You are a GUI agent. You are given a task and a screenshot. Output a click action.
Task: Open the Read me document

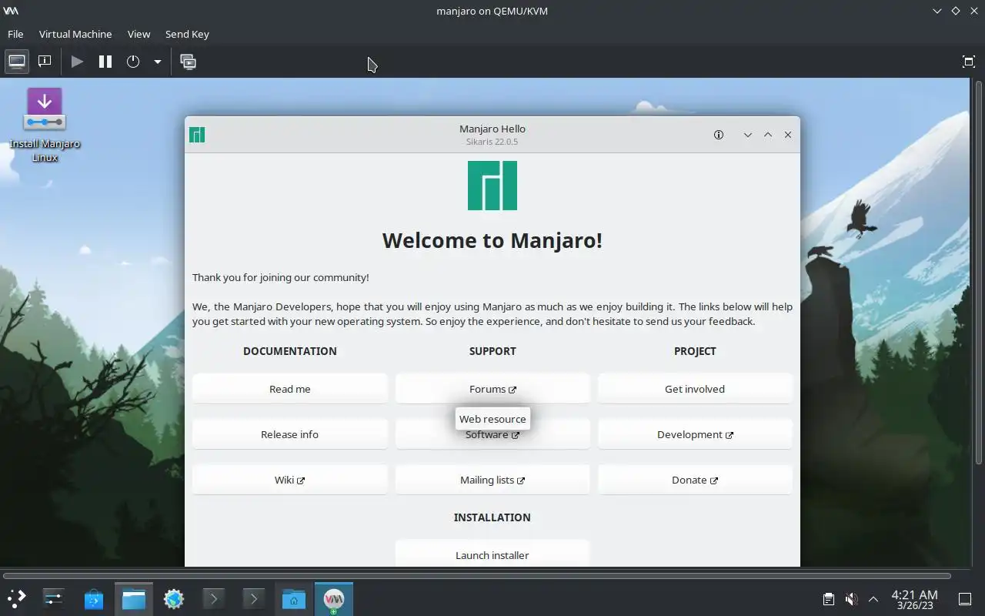290,389
